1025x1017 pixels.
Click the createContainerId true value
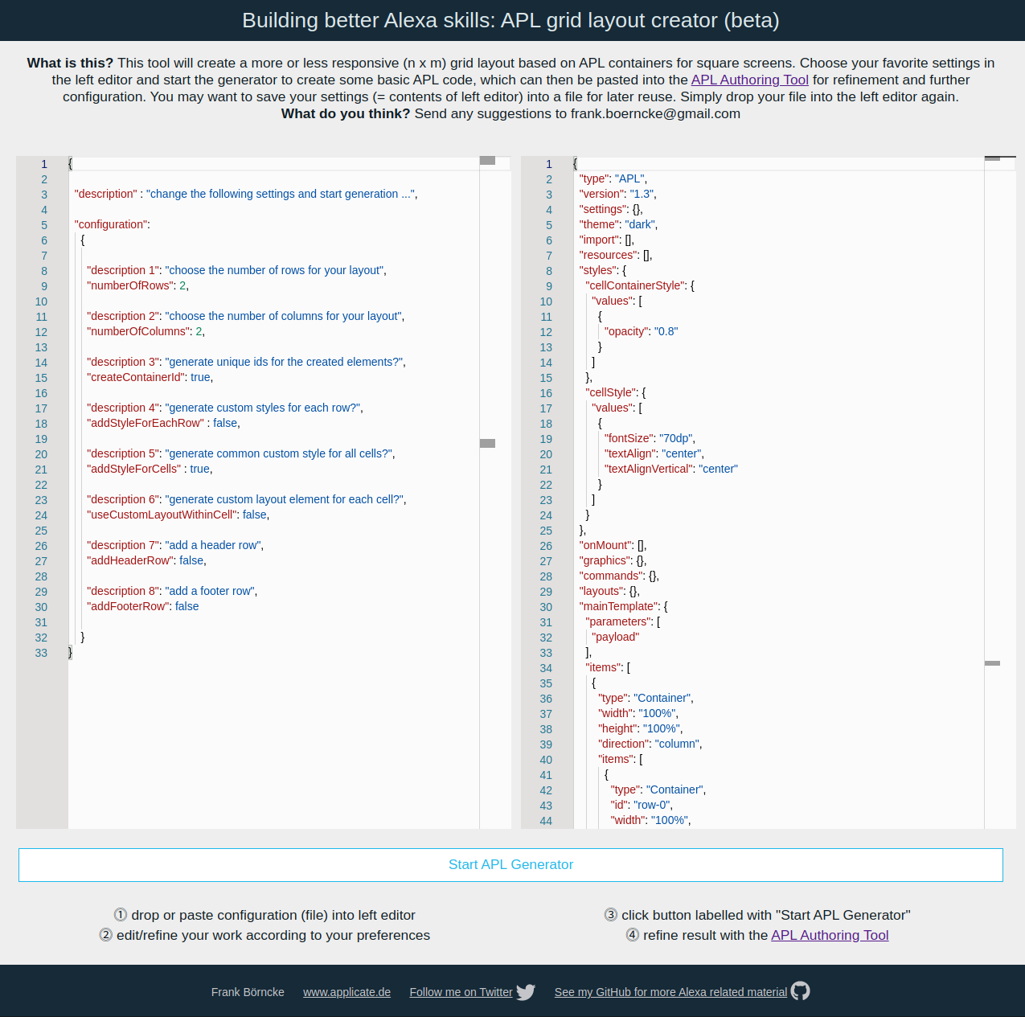200,377
